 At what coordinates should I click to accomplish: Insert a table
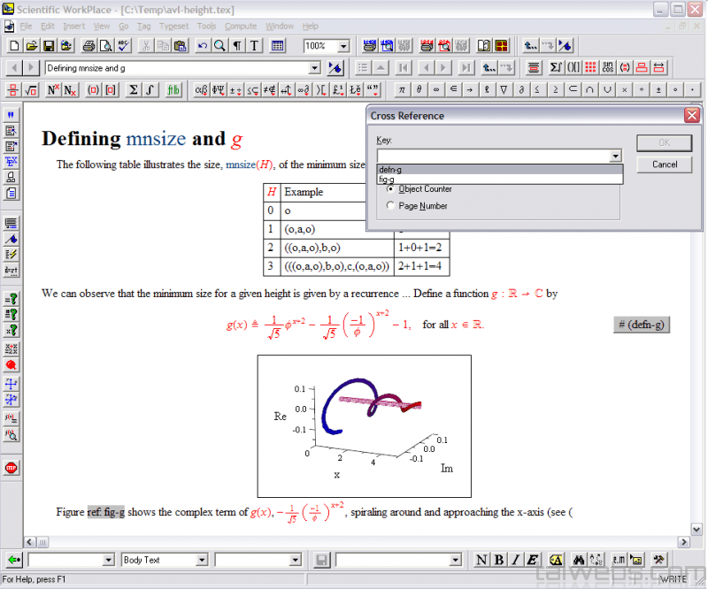[278, 45]
